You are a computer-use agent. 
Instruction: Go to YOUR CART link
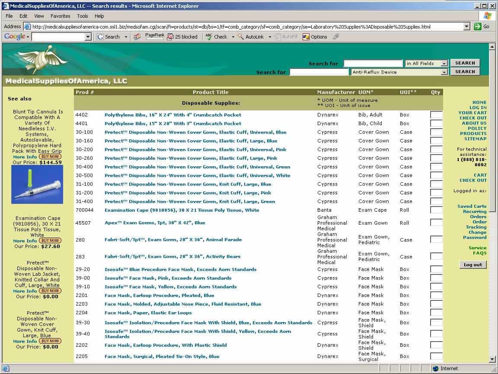point(472,113)
